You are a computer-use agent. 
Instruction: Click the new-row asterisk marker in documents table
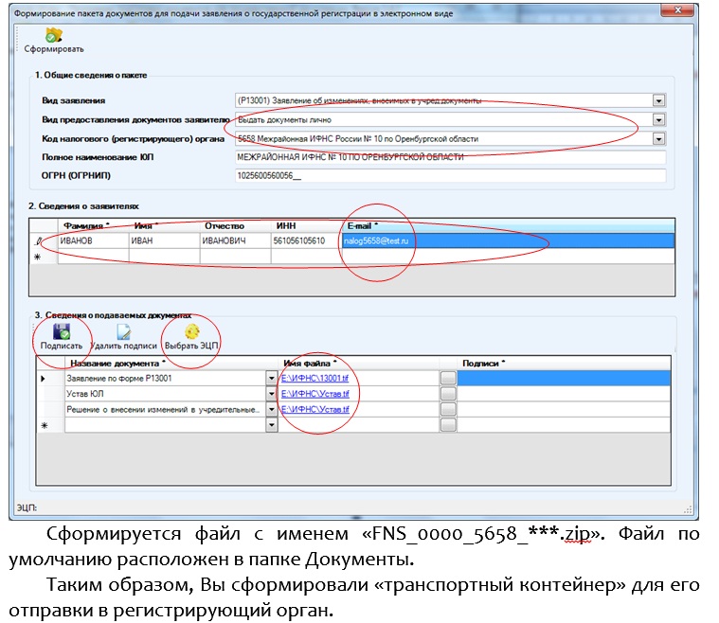tap(44, 426)
